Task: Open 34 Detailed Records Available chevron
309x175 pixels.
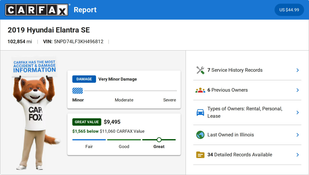Action: (297, 155)
